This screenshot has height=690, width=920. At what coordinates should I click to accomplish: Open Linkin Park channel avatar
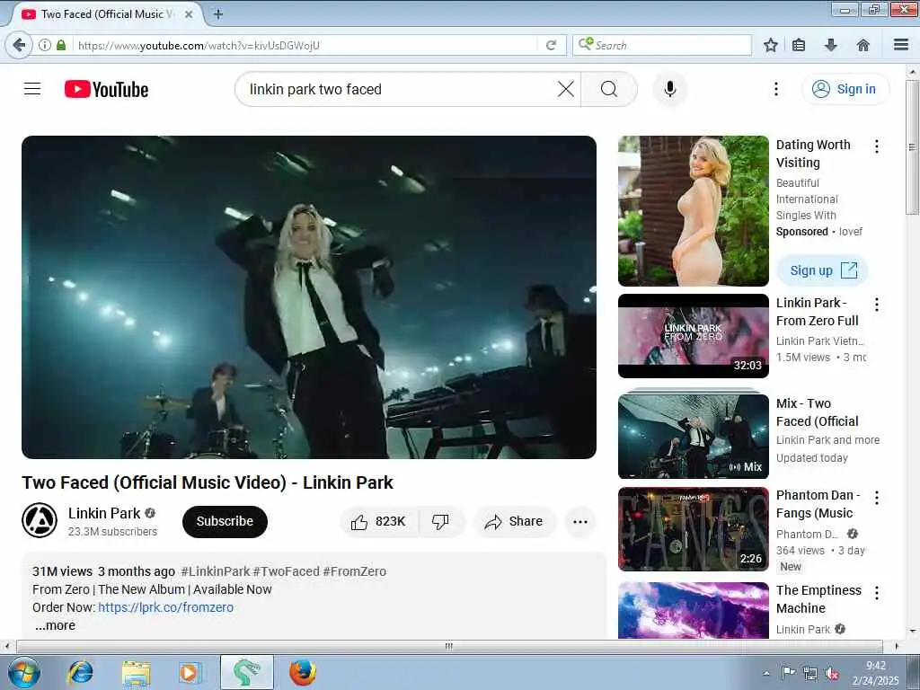[40, 520]
